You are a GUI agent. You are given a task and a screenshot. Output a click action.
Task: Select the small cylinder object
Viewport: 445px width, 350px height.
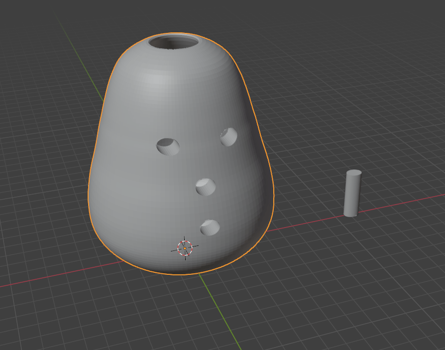point(352,194)
